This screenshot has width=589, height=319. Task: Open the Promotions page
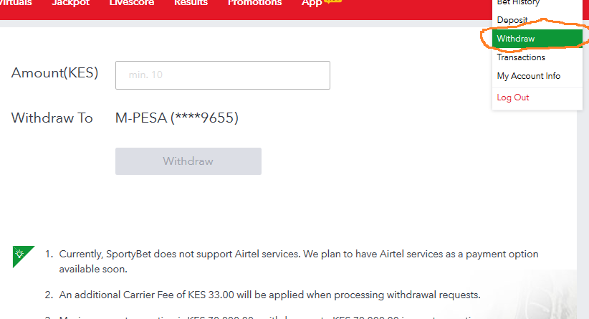254,3
